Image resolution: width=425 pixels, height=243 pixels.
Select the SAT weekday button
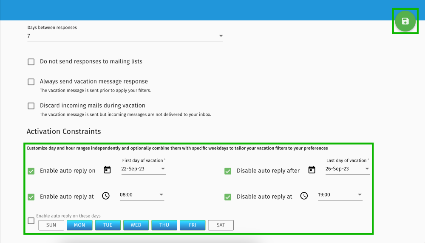221,225
